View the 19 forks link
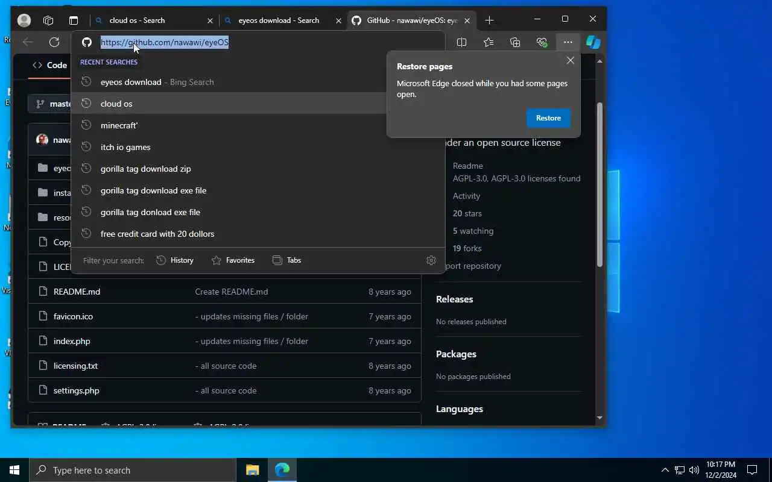772x482 pixels. pos(467,248)
